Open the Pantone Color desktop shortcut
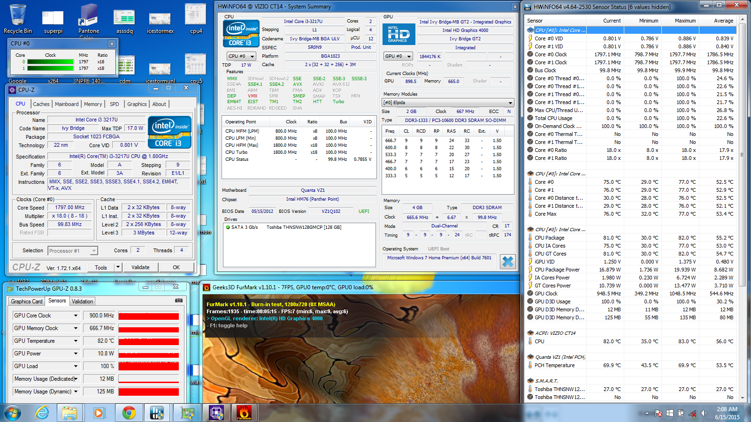The image size is (751, 422). tap(89, 20)
